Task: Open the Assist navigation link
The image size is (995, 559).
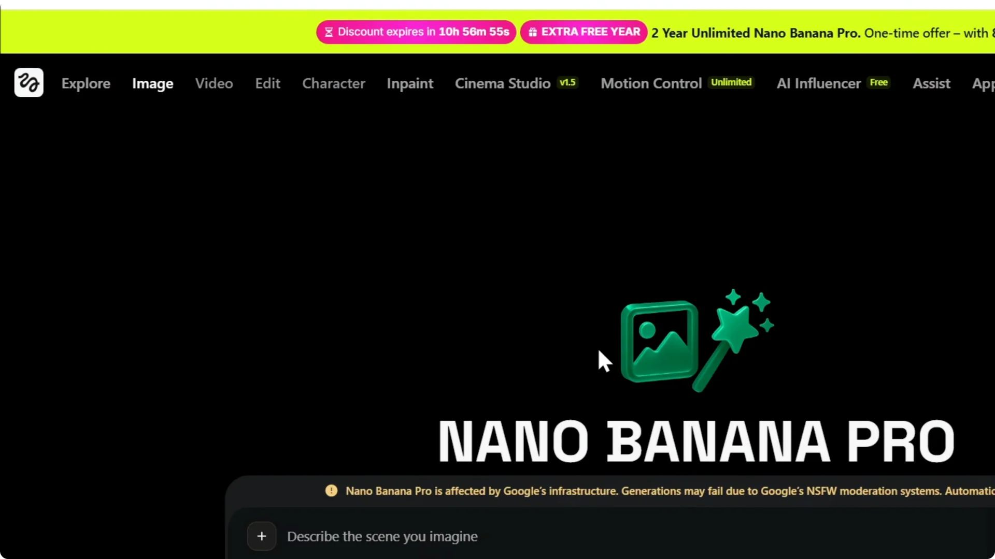Action: (931, 83)
